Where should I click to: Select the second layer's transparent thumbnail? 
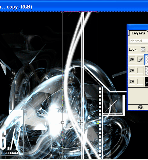coord(147,71)
